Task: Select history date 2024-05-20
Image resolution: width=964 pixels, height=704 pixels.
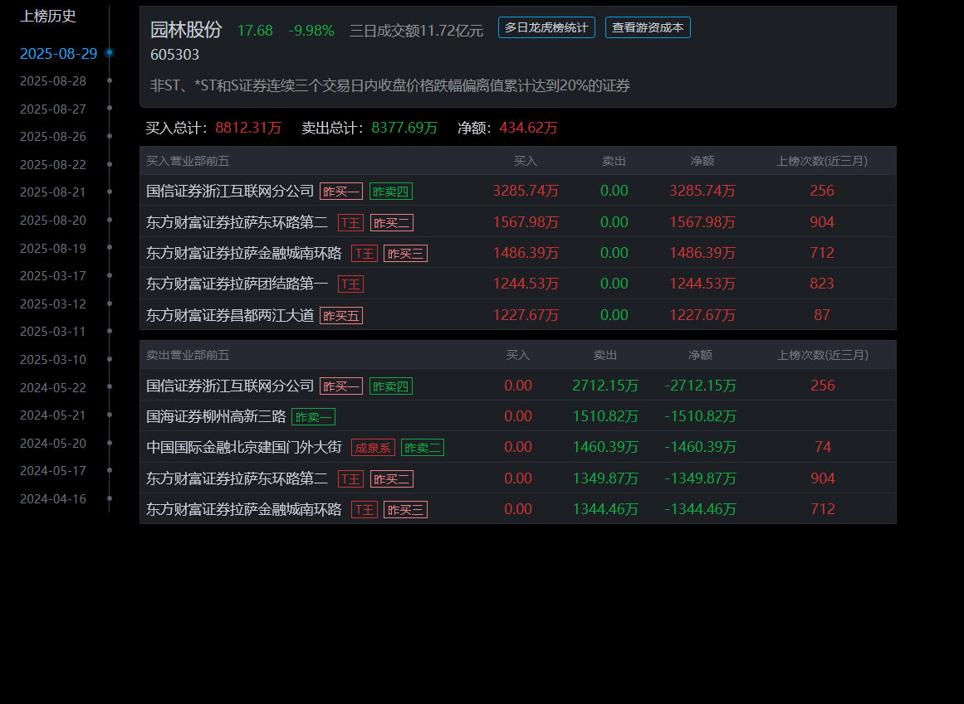Action: point(53,443)
